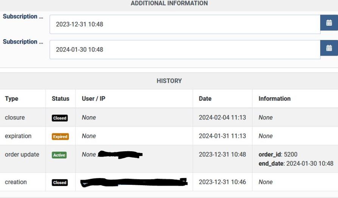Click order_id 5200 in order update row
Screen dimensions: 338x198
pos(278,154)
